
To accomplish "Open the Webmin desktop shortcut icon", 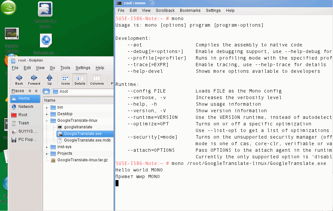I will (x=46, y=41).
